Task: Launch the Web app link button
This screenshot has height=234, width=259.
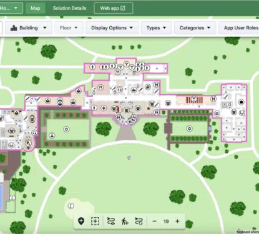Action: 114,8
